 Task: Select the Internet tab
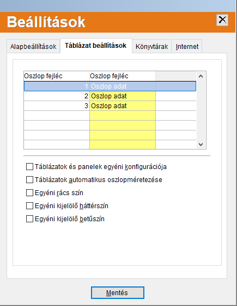point(187,46)
